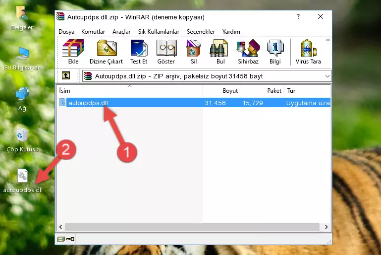The height and width of the screenshot is (255, 381).
Task: Click the Dizine Çıkart extract icon
Action: [x=107, y=48]
